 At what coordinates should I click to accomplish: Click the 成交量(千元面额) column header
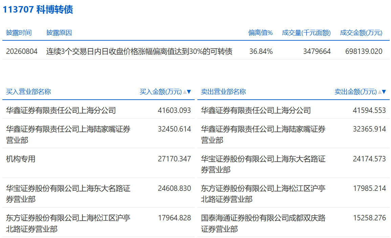306,33
